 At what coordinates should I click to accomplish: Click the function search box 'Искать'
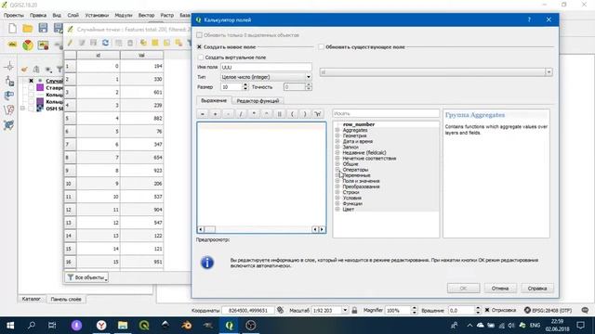click(x=386, y=113)
